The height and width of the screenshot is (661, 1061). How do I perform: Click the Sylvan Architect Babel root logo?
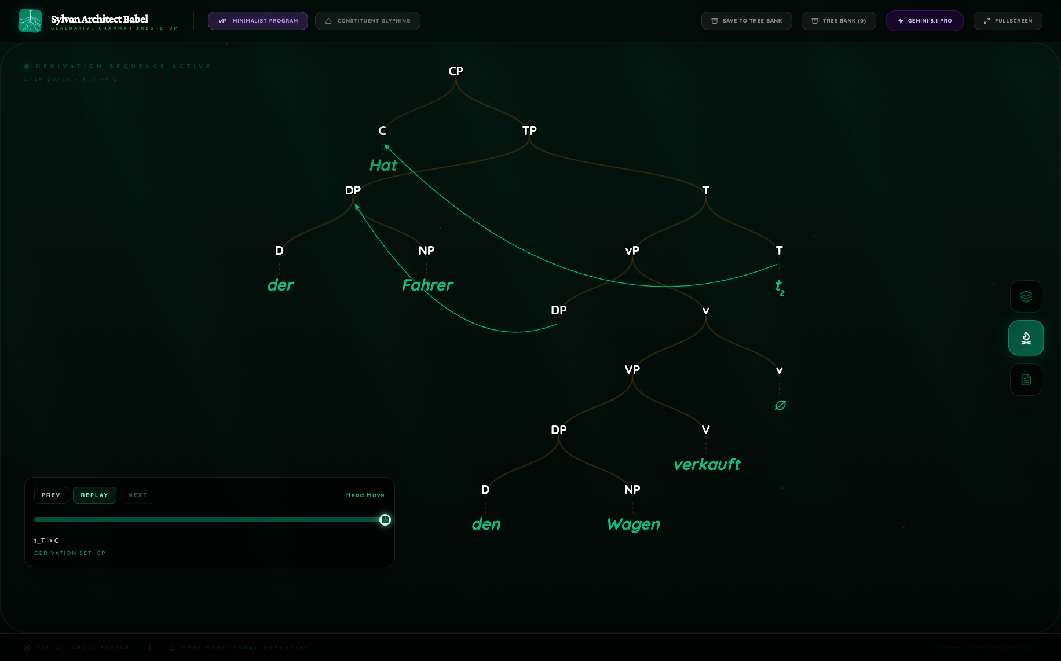click(30, 21)
